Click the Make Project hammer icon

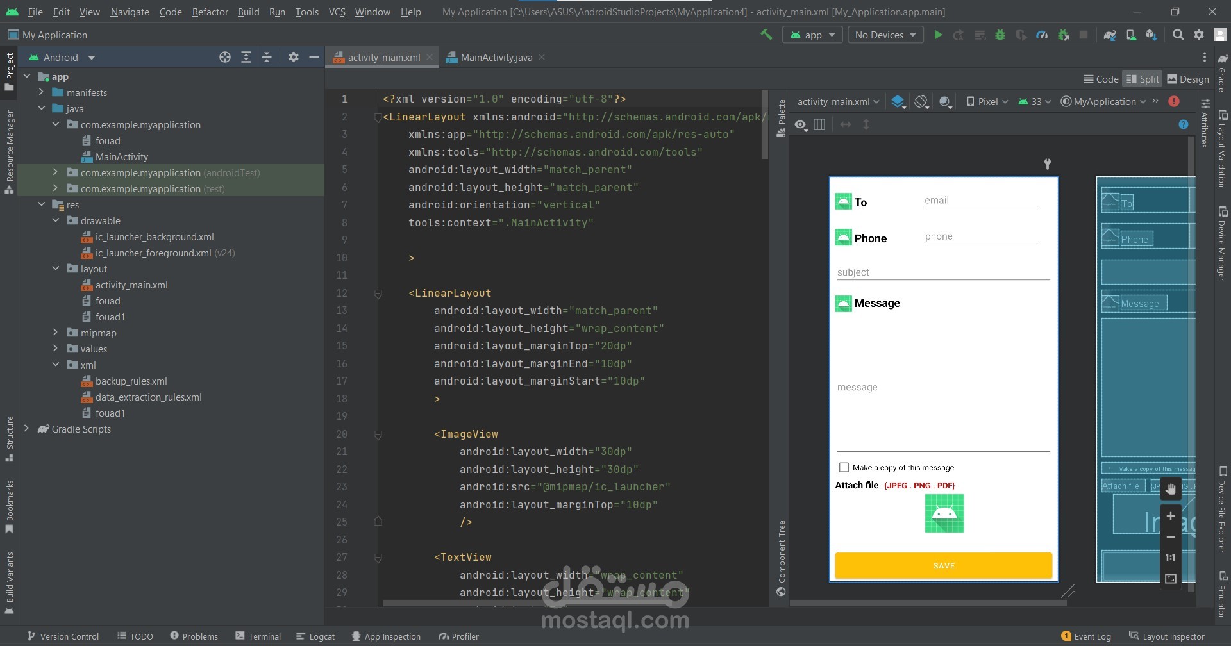(766, 35)
